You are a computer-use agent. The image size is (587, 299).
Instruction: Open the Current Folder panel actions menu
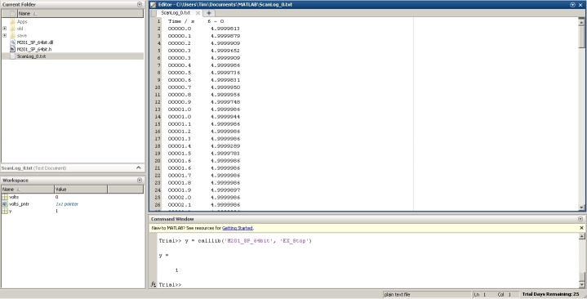coord(140,5)
